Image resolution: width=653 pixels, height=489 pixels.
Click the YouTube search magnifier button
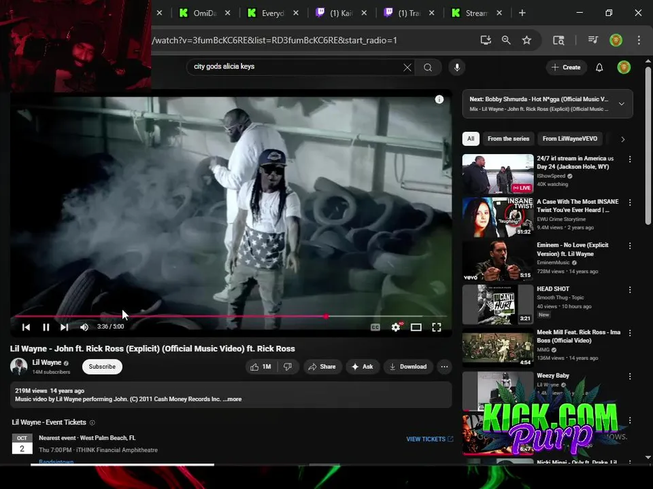coord(428,67)
